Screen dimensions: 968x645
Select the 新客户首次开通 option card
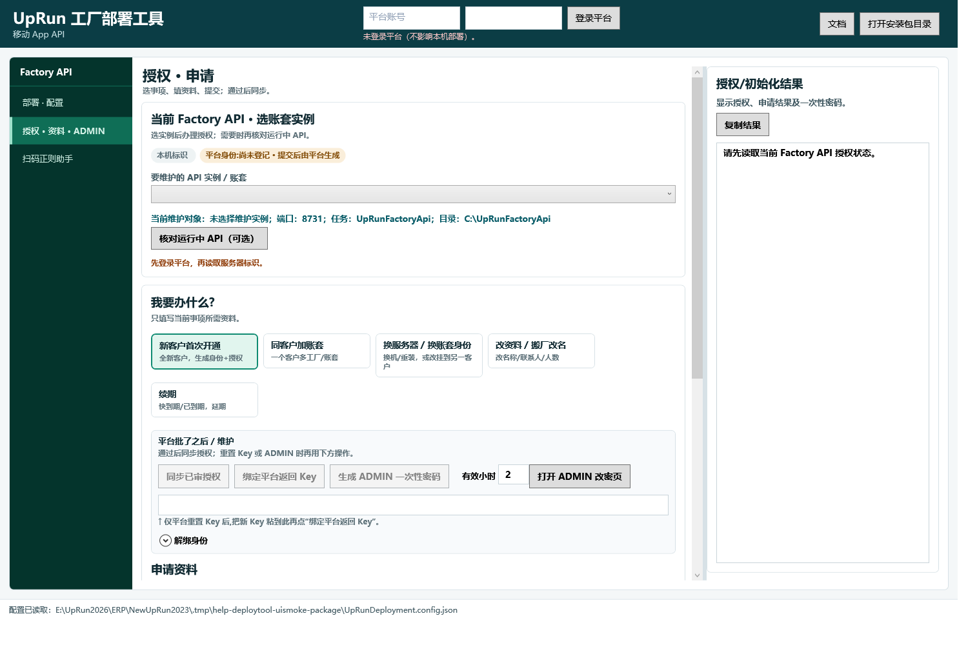point(205,352)
